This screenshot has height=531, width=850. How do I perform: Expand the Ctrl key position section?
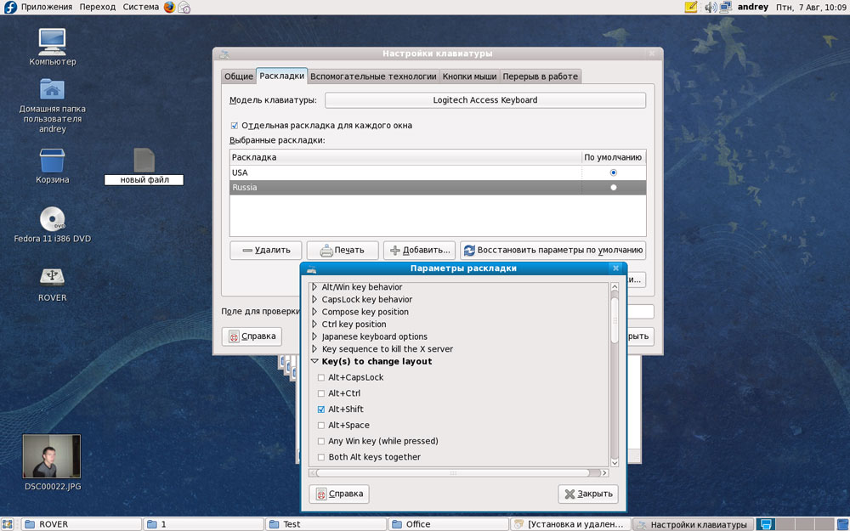[x=314, y=325]
